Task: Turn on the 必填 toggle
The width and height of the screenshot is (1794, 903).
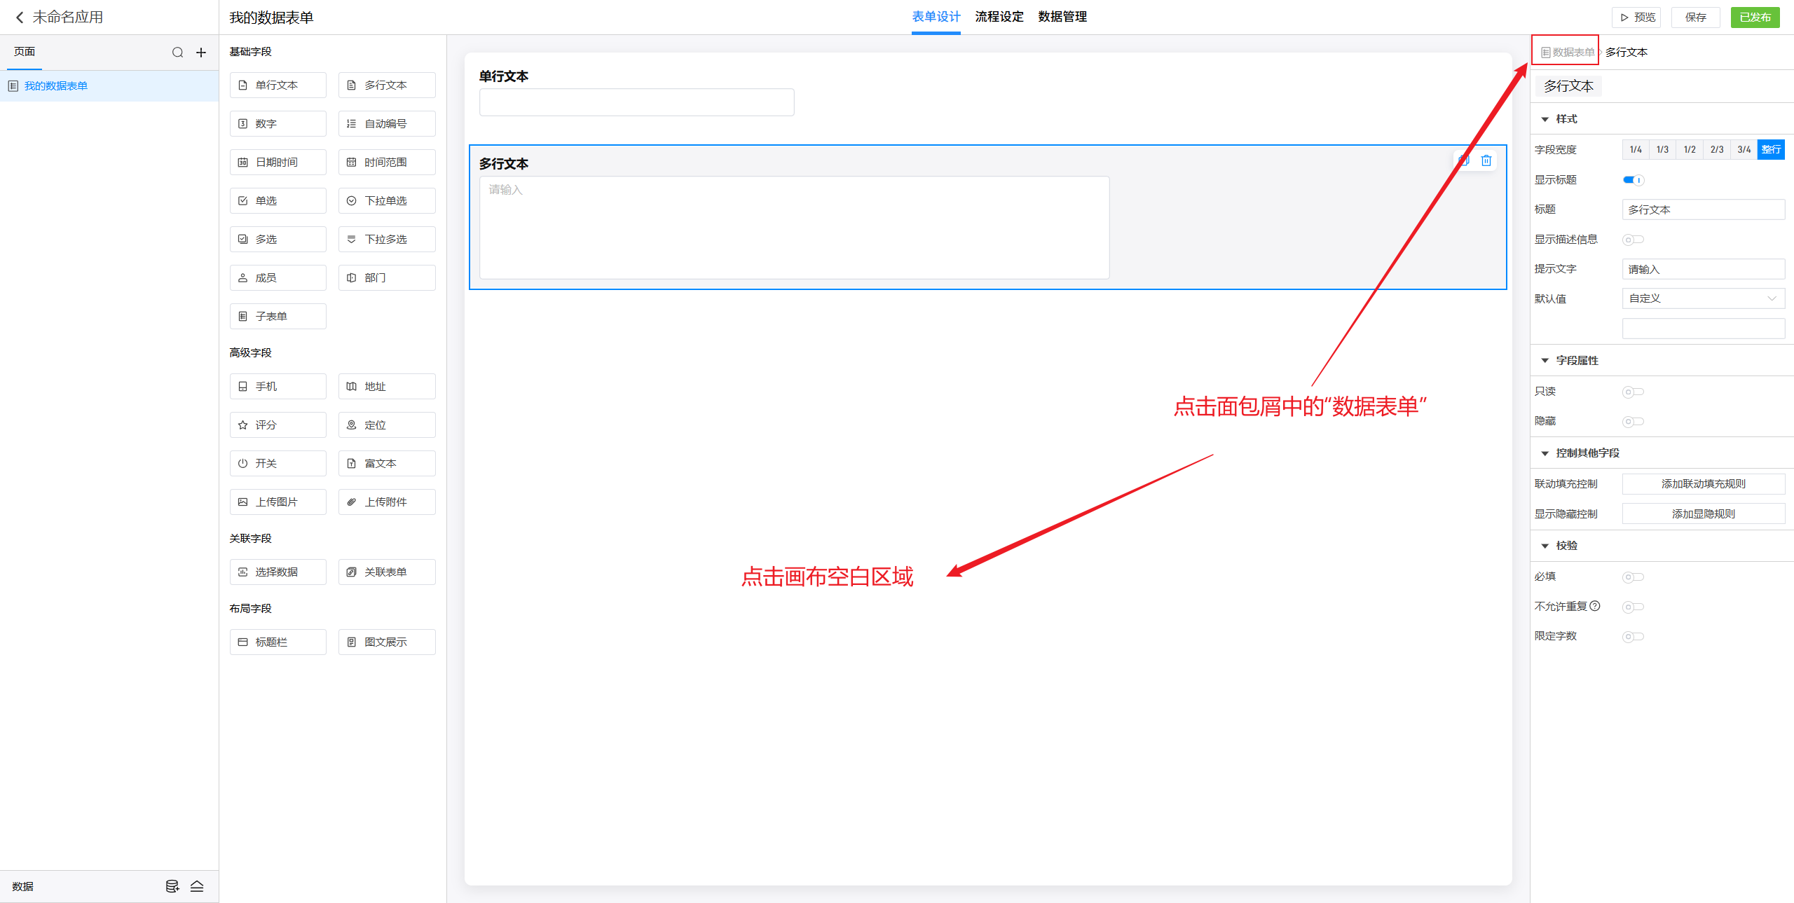Action: point(1633,577)
